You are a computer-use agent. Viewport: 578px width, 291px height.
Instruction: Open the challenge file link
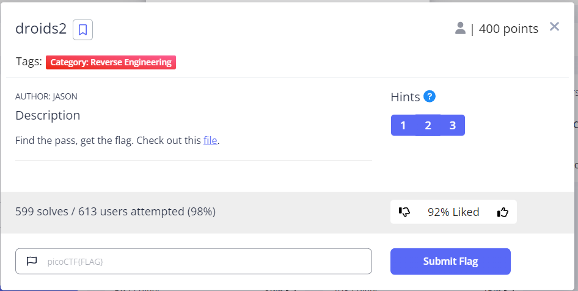click(210, 140)
